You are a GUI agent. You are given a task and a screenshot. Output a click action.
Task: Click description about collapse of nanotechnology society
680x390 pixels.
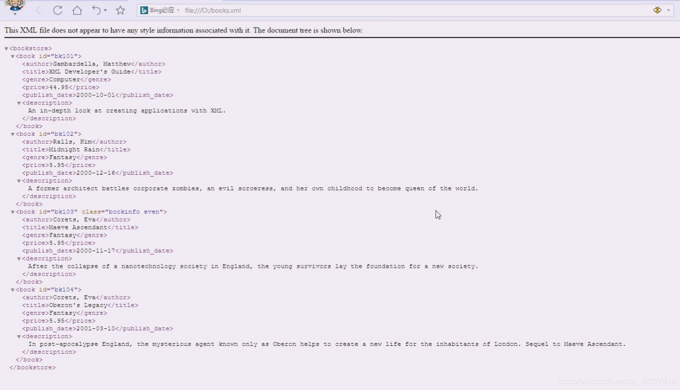253,266
